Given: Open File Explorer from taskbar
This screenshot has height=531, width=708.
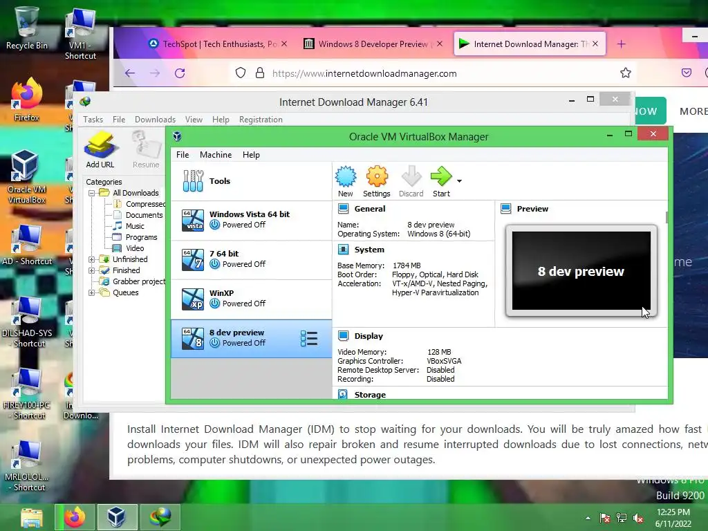Looking at the screenshot, I should [32, 517].
